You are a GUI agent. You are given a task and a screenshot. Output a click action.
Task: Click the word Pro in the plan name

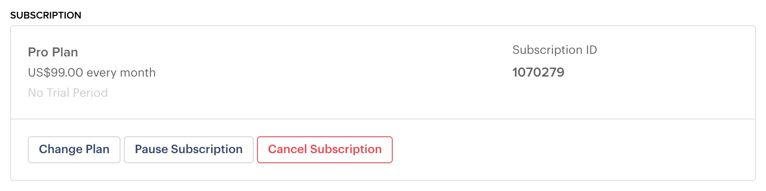(x=38, y=52)
